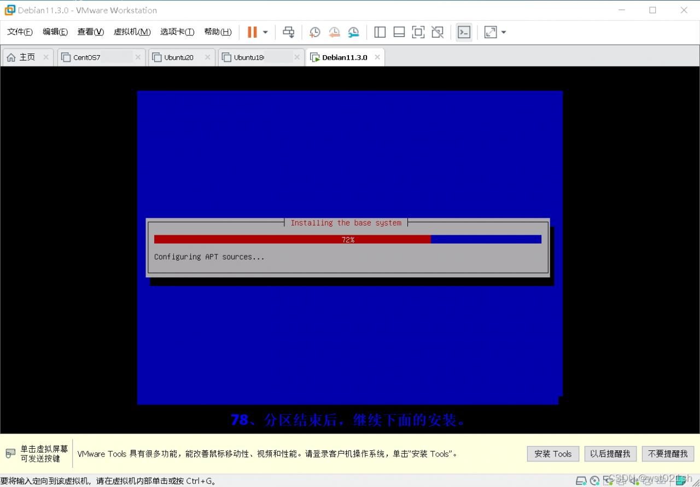
Task: Revert the virtual machine to its snapshot
Action: tap(334, 32)
